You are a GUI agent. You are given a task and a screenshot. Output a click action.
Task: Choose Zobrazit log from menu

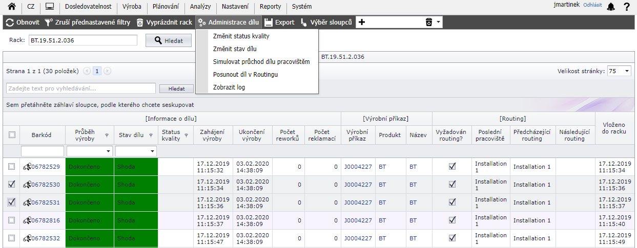click(x=229, y=87)
